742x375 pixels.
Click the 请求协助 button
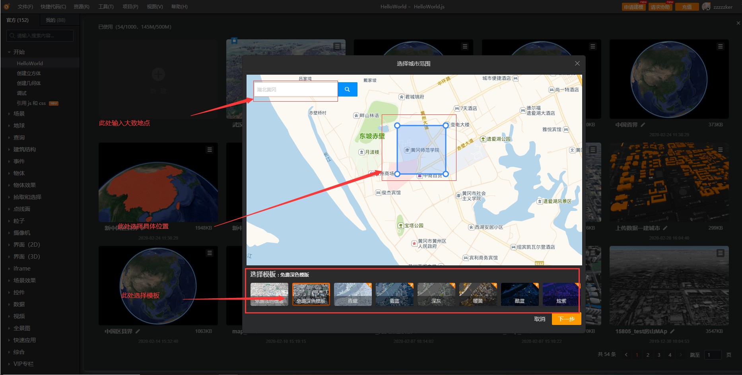[x=660, y=7]
